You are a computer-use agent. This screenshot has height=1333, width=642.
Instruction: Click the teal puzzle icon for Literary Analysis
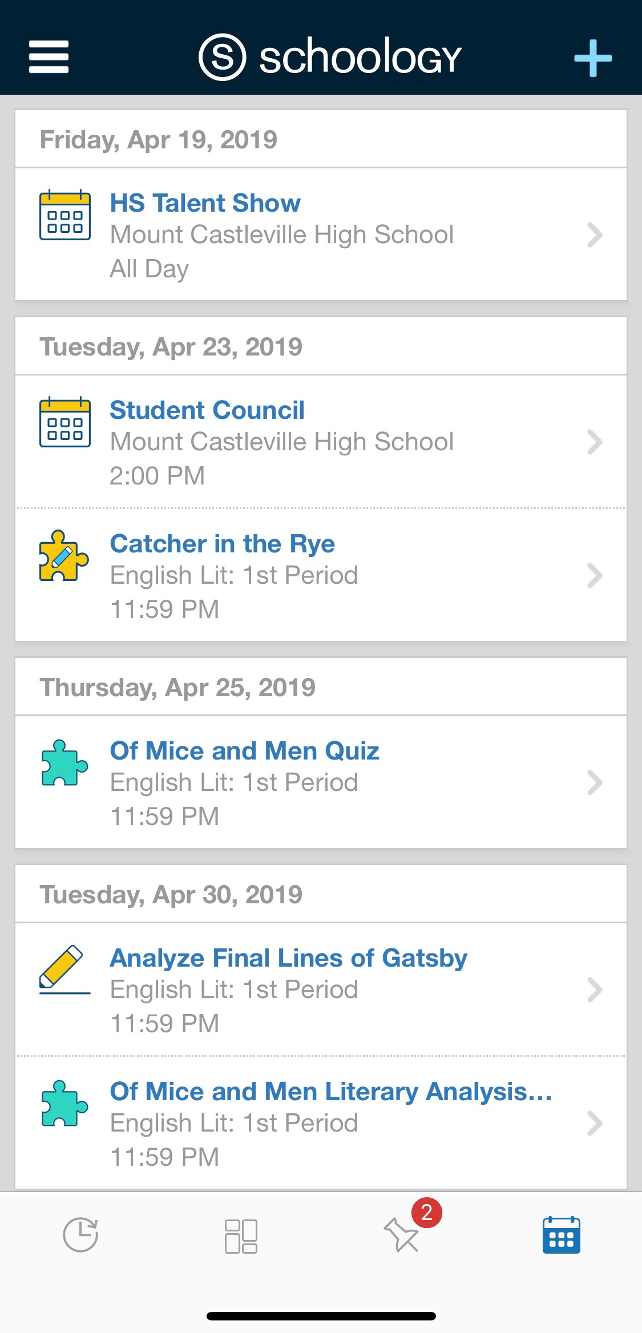click(64, 1104)
